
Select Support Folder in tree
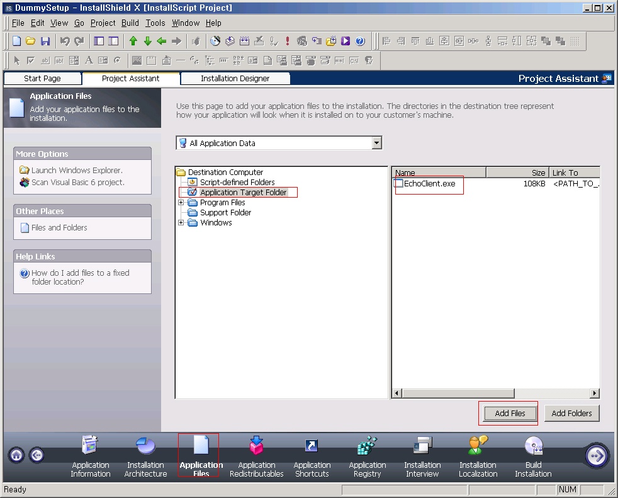click(225, 213)
